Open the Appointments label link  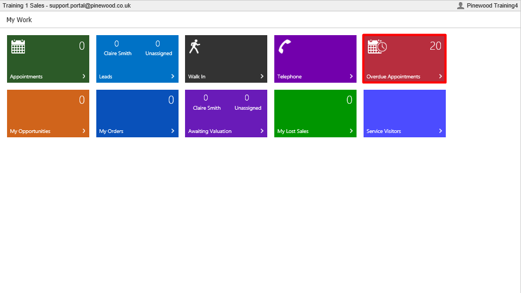(x=27, y=77)
